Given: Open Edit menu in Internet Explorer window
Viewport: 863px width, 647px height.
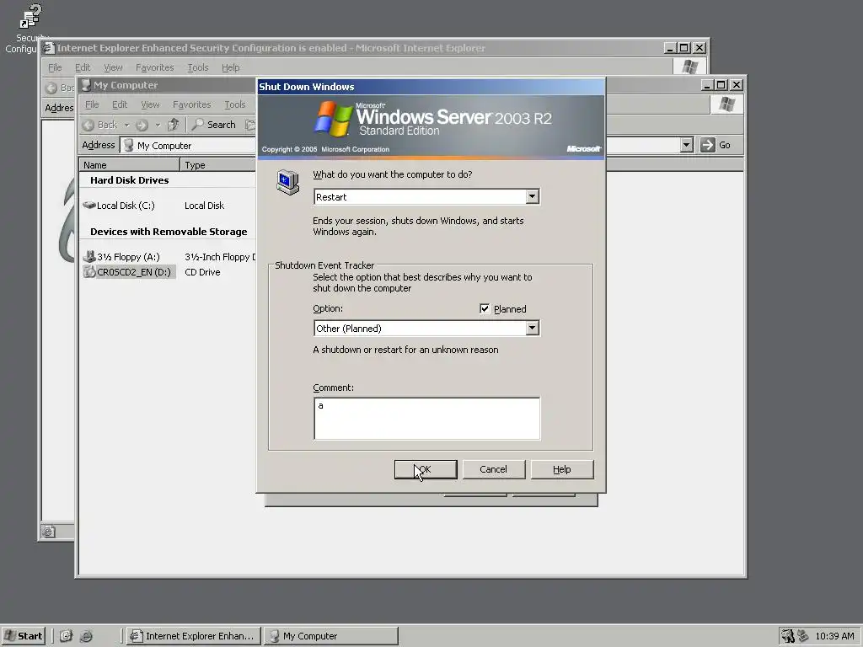Looking at the screenshot, I should click(83, 67).
